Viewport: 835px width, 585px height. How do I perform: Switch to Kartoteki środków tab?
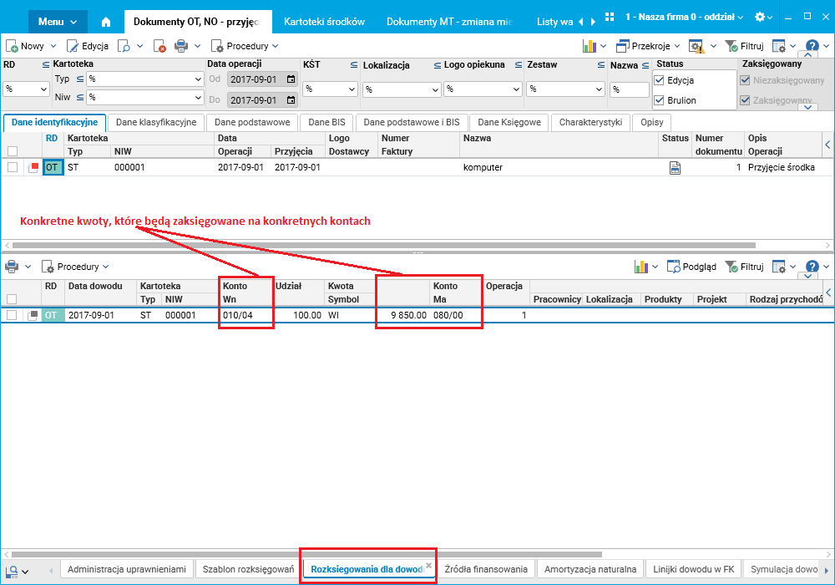point(324,22)
